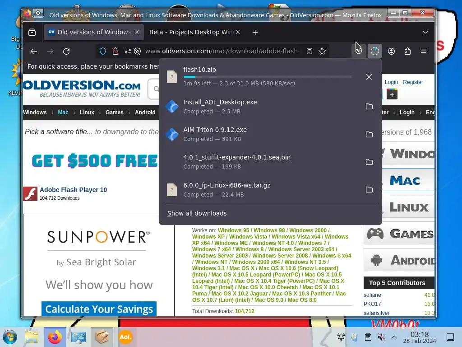Click the forward navigation arrow

tap(50, 52)
